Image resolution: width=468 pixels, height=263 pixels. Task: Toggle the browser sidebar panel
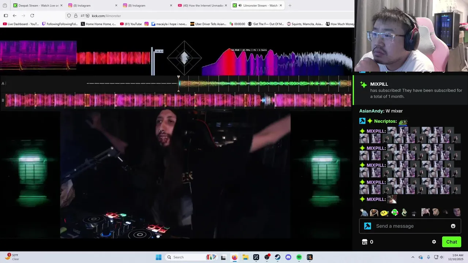click(6, 16)
